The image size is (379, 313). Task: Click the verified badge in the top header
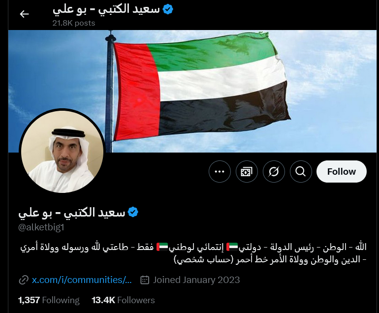point(168,9)
